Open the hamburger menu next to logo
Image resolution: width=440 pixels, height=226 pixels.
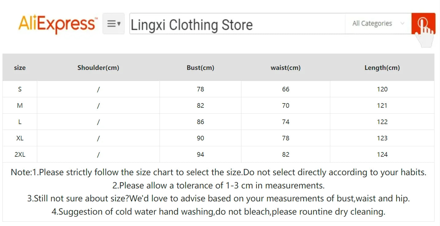pos(113,23)
